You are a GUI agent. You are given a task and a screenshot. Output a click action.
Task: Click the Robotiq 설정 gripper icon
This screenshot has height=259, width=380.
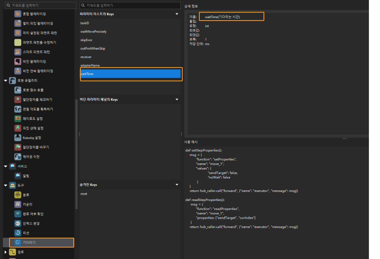17,138
